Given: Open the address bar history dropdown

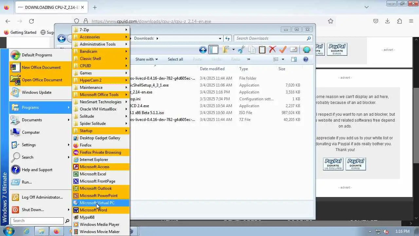Looking at the screenshot, I should click(220, 38).
